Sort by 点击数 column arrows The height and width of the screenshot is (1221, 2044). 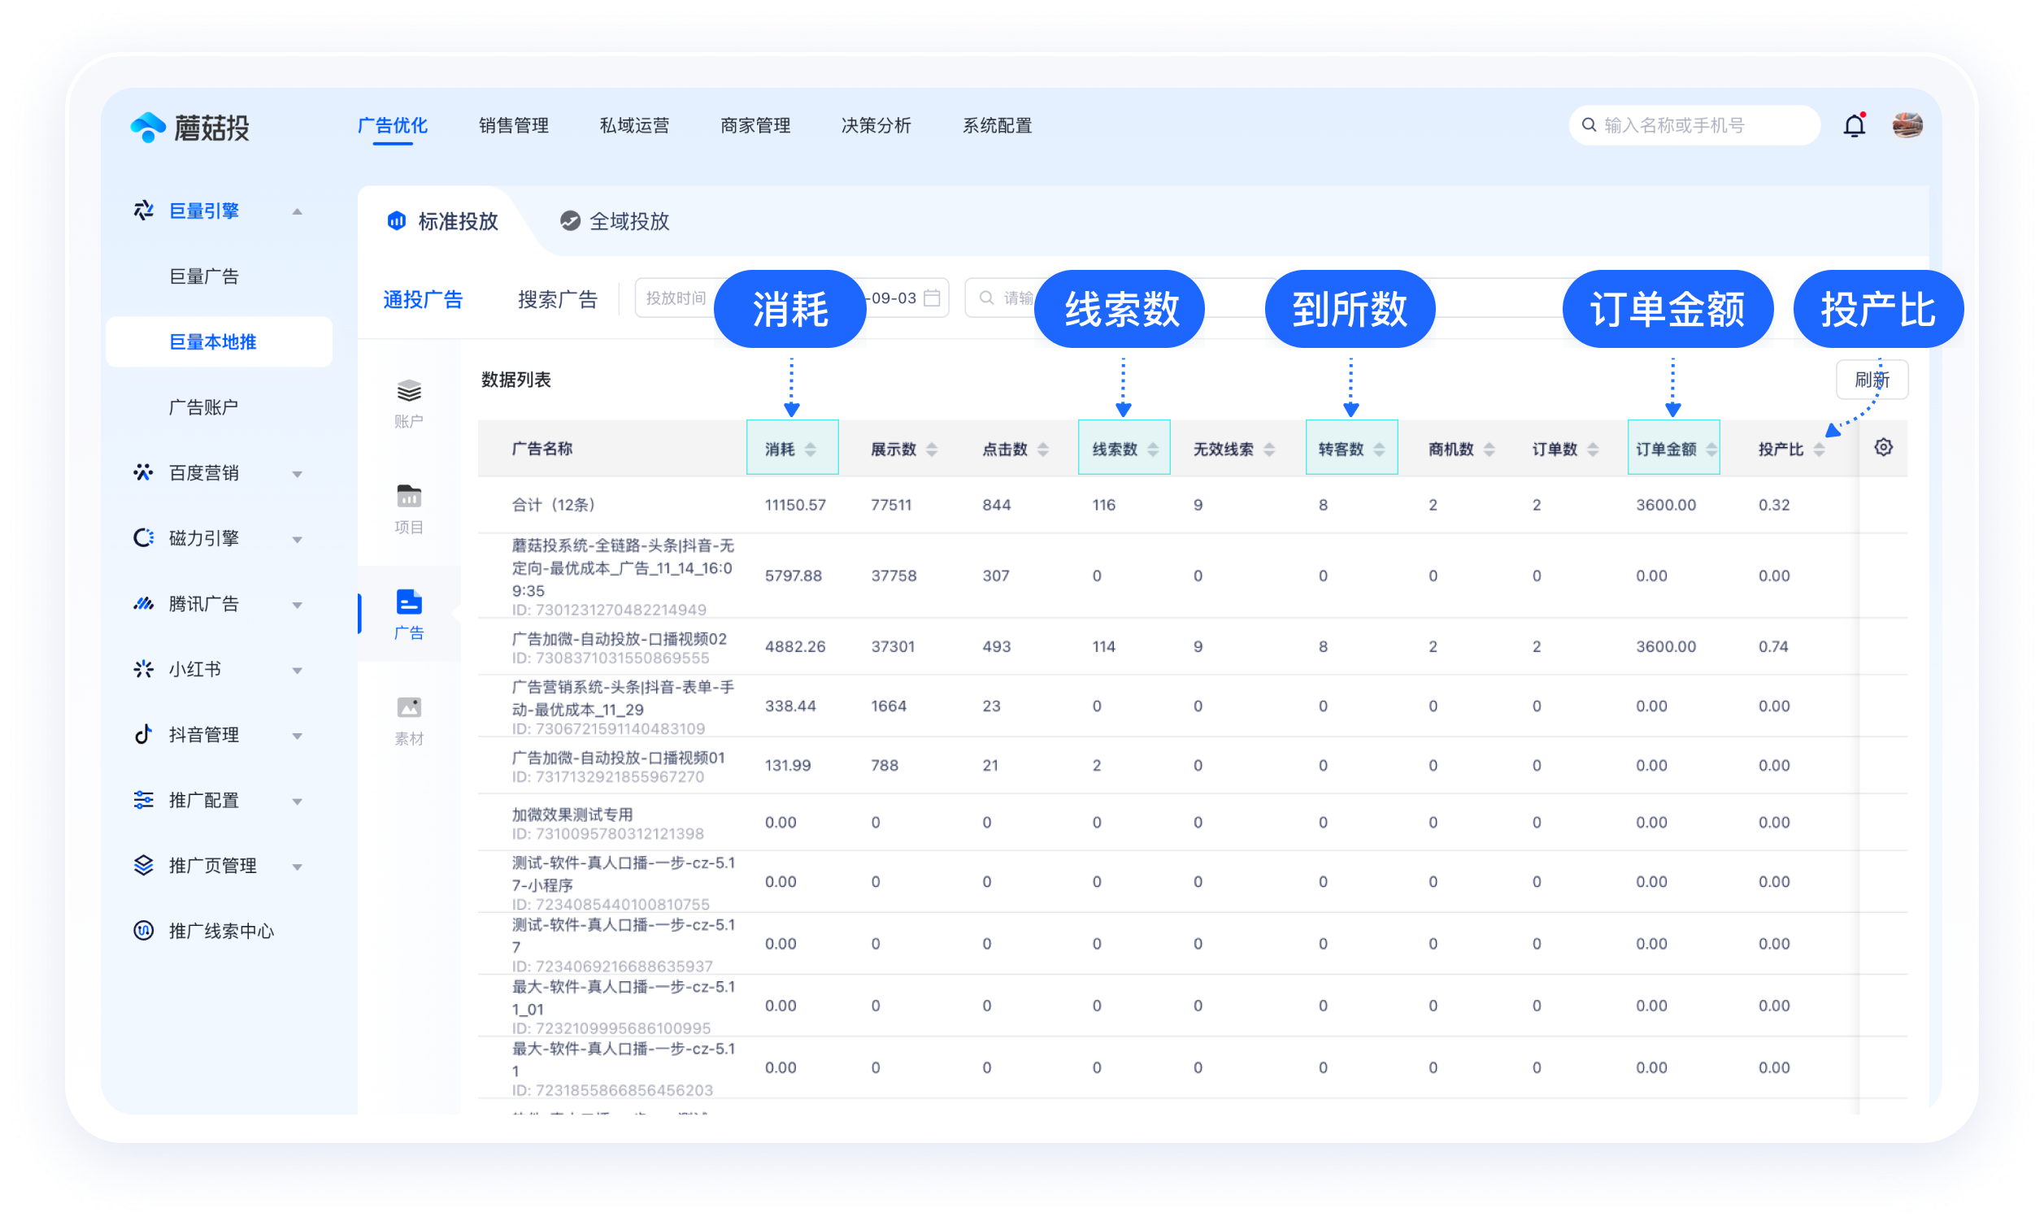tap(1042, 450)
